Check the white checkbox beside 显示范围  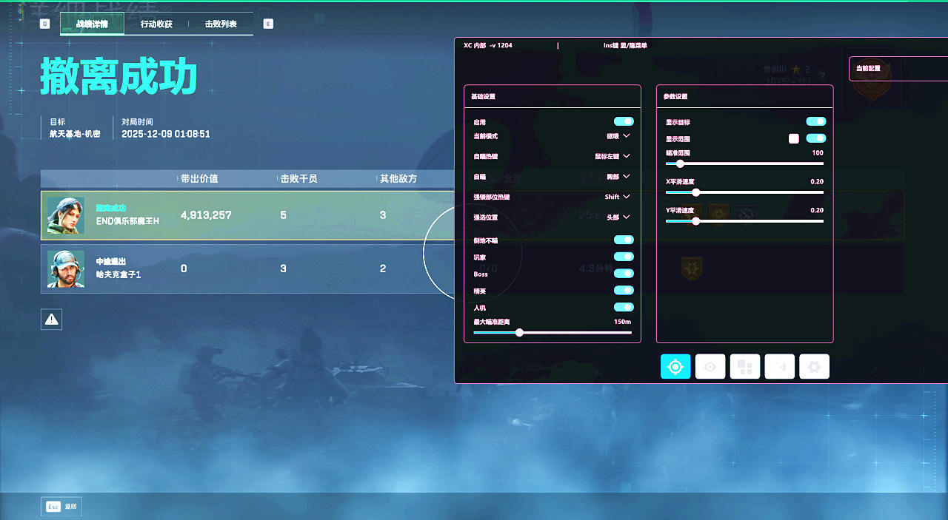click(793, 138)
